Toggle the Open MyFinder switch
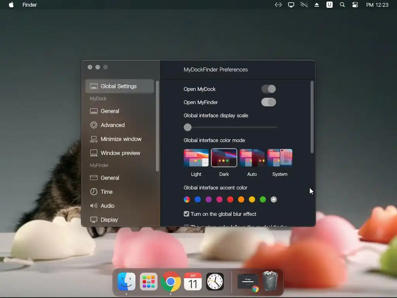Screen dimensions: 397x298 (x=269, y=102)
